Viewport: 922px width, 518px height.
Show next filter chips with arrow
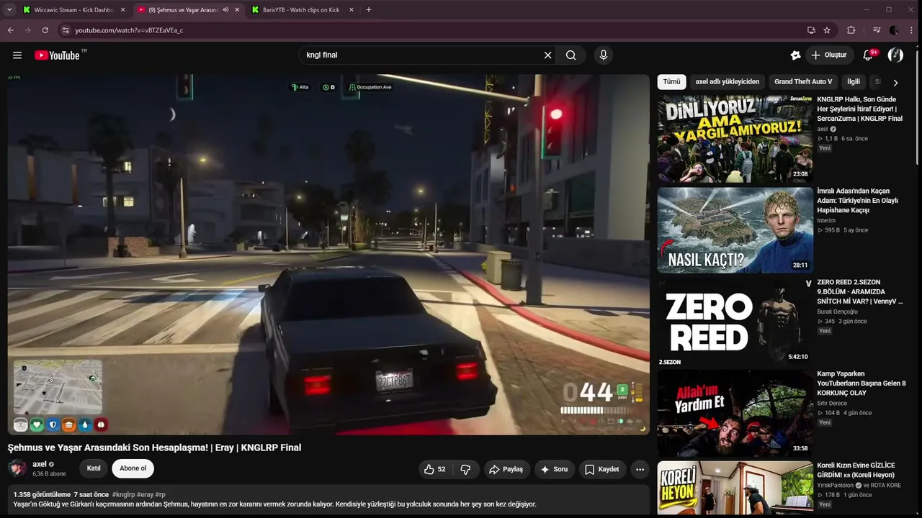pyautogui.click(x=895, y=82)
